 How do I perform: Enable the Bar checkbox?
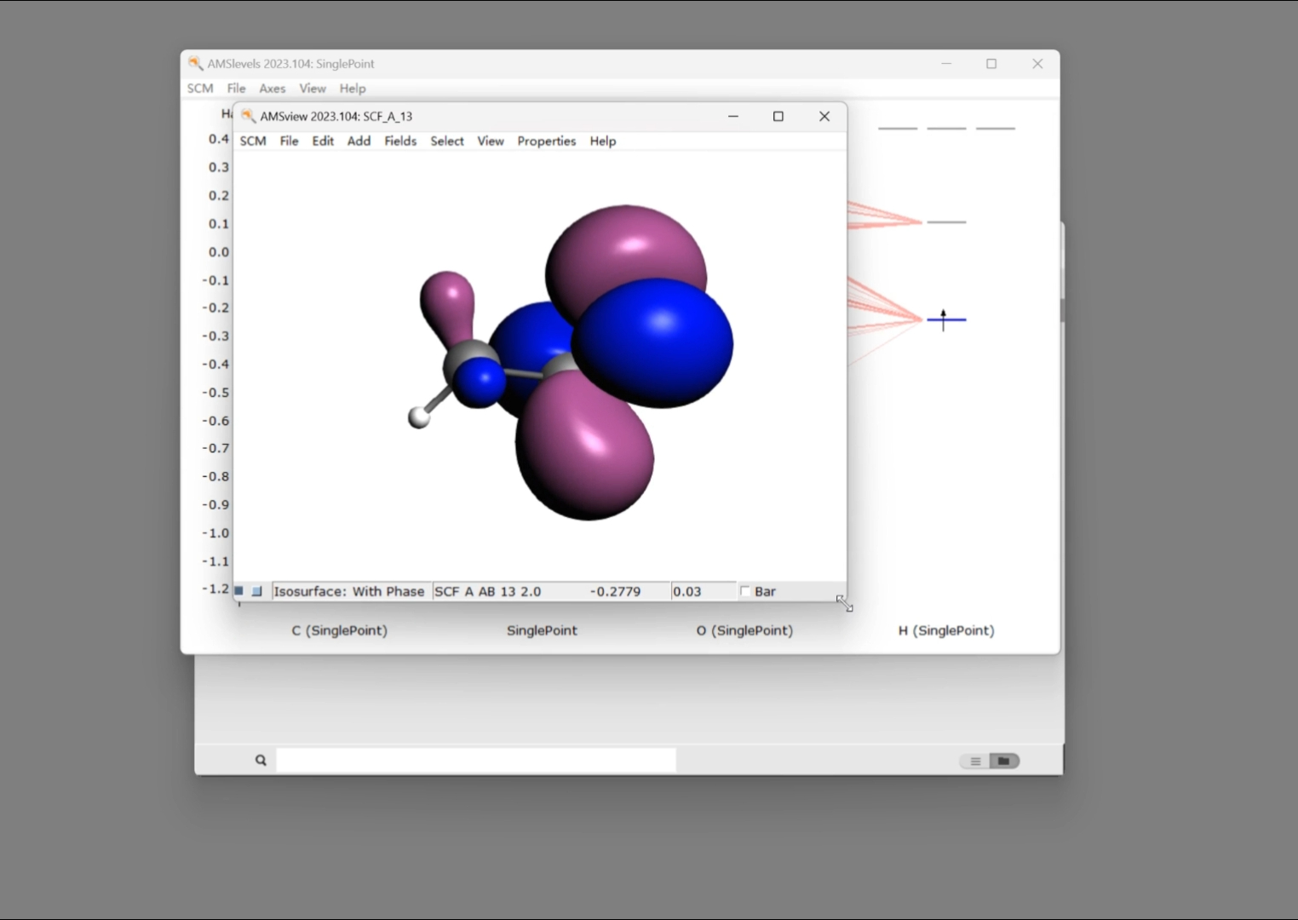click(x=745, y=591)
